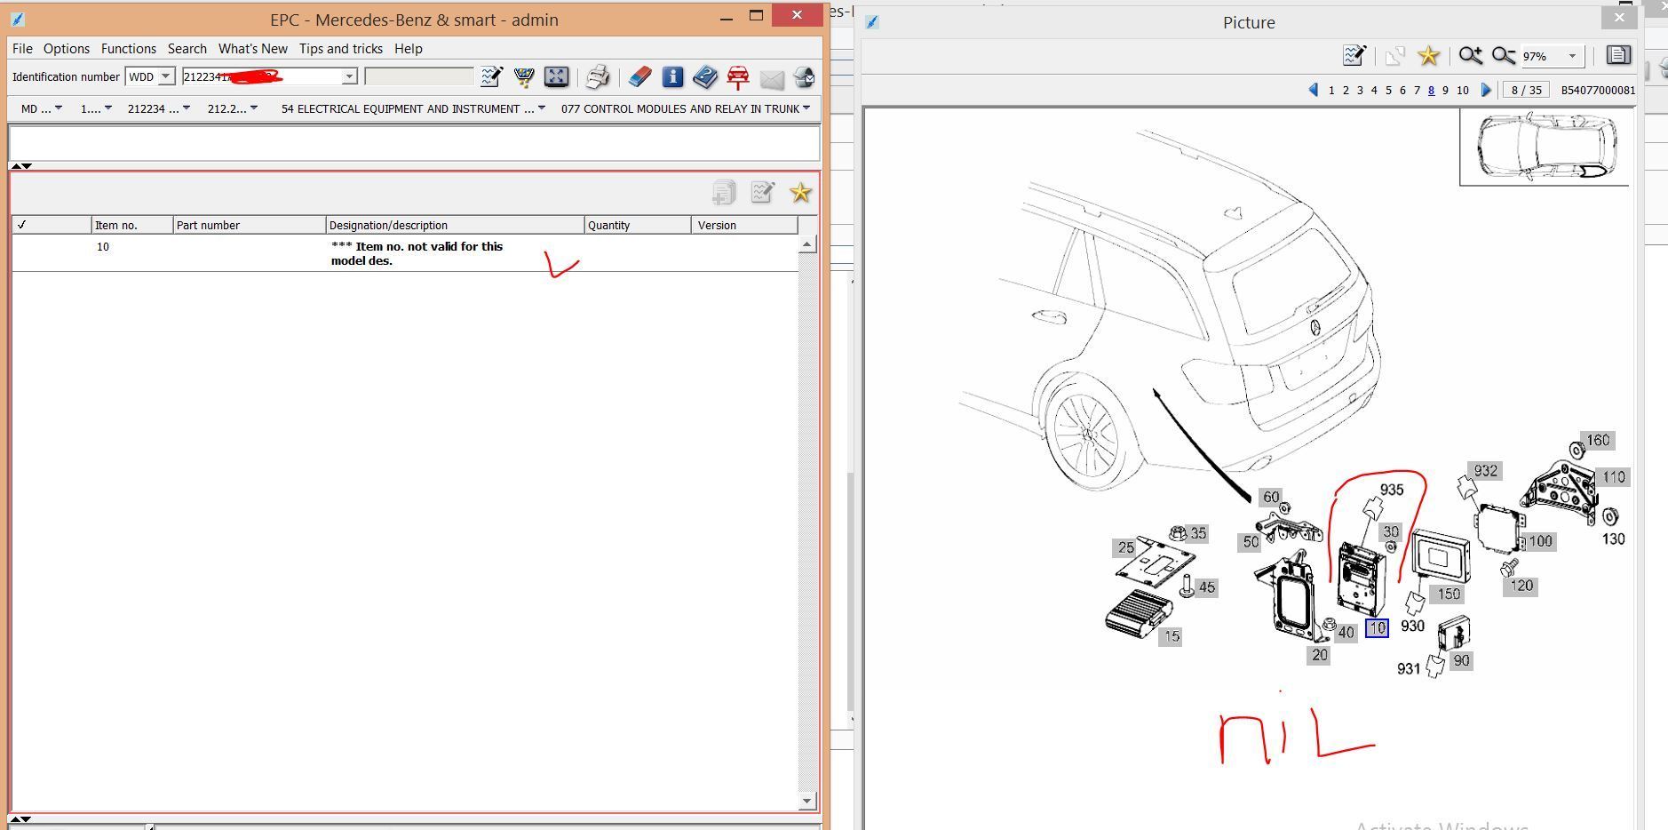Go to picture page 9
The image size is (1668, 830).
[x=1445, y=91]
